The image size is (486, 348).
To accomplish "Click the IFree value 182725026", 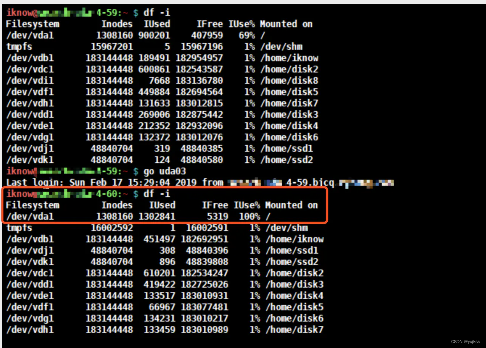I will (x=204, y=285).
